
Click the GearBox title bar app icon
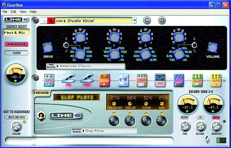click(4, 5)
